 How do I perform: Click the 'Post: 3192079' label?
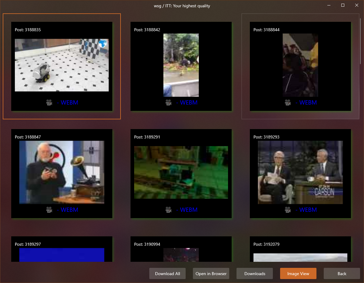(x=266, y=244)
